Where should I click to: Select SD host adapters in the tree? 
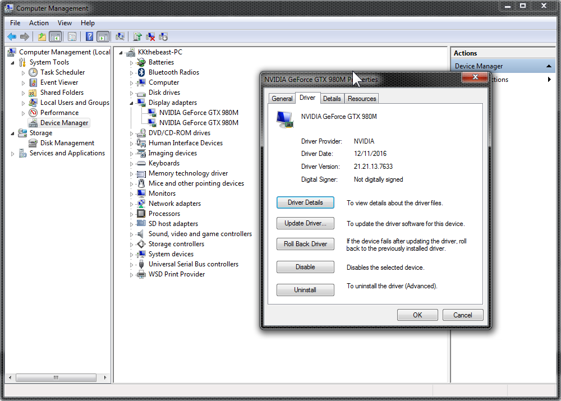(173, 224)
